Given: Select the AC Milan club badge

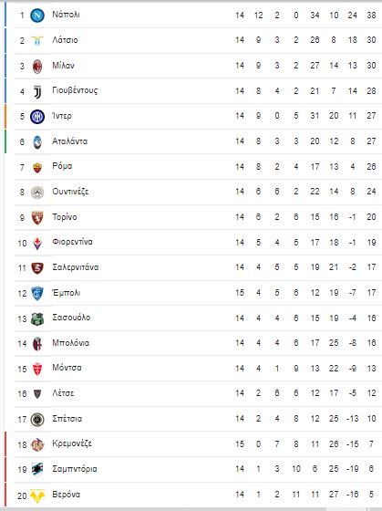Looking at the screenshot, I should coord(37,66).
